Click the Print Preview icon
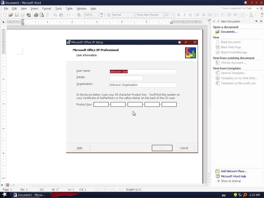 pos(42,15)
